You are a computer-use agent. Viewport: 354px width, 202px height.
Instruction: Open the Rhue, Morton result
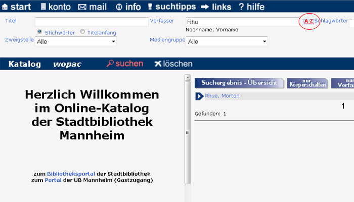[x=222, y=96]
